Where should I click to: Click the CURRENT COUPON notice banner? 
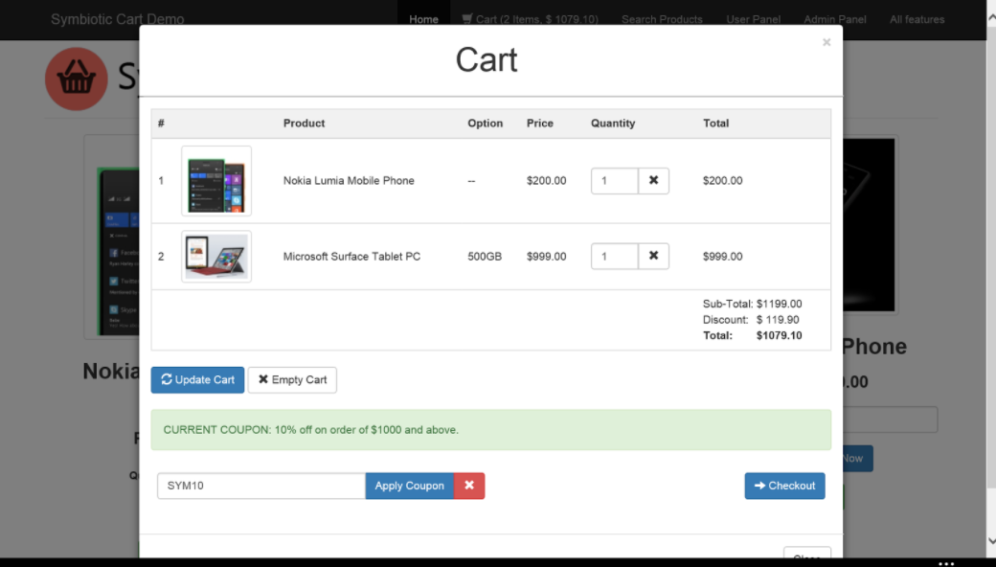(x=491, y=430)
